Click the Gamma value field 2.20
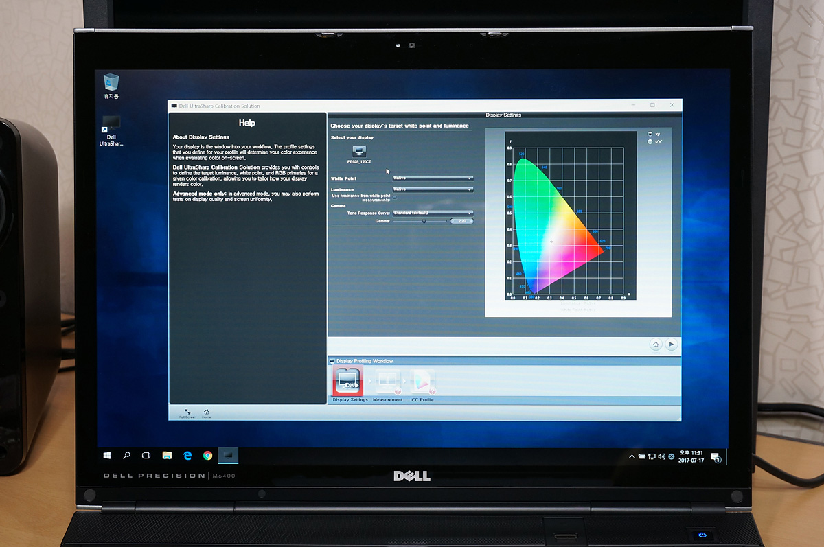824x547 pixels. pos(461,221)
